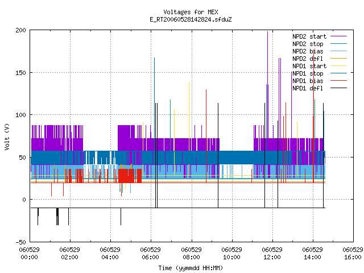Click the dark blue NPD1 stop legend line
The image size is (364, 273).
pos(338,73)
